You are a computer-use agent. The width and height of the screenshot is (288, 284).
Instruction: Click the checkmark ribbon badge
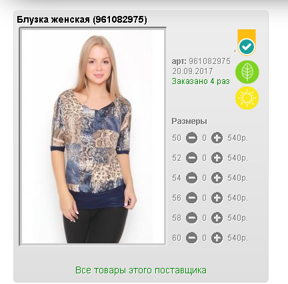pyautogui.click(x=247, y=43)
